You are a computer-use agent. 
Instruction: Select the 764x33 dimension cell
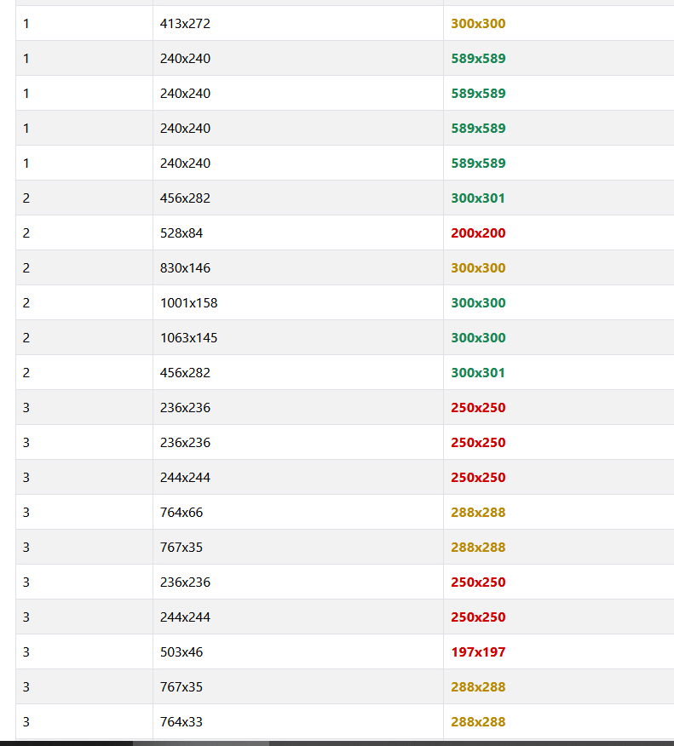pos(181,722)
